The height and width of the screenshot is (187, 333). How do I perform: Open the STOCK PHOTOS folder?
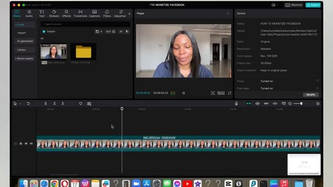point(83,51)
